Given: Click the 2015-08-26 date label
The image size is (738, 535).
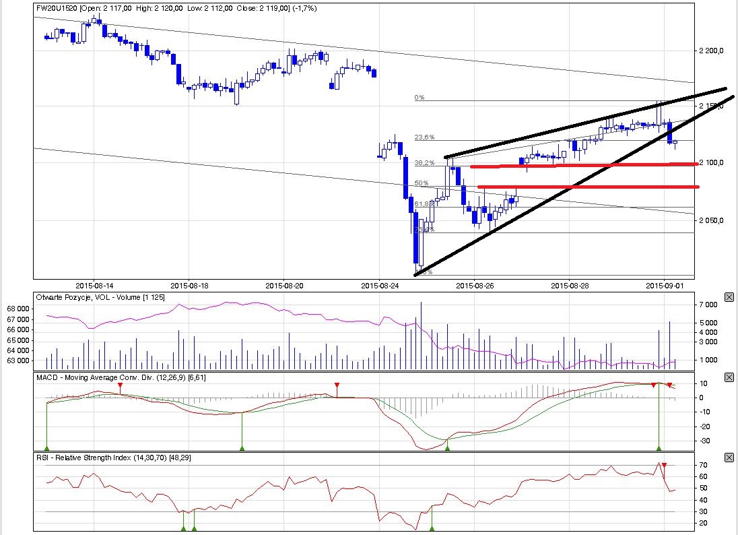Looking at the screenshot, I should [475, 286].
